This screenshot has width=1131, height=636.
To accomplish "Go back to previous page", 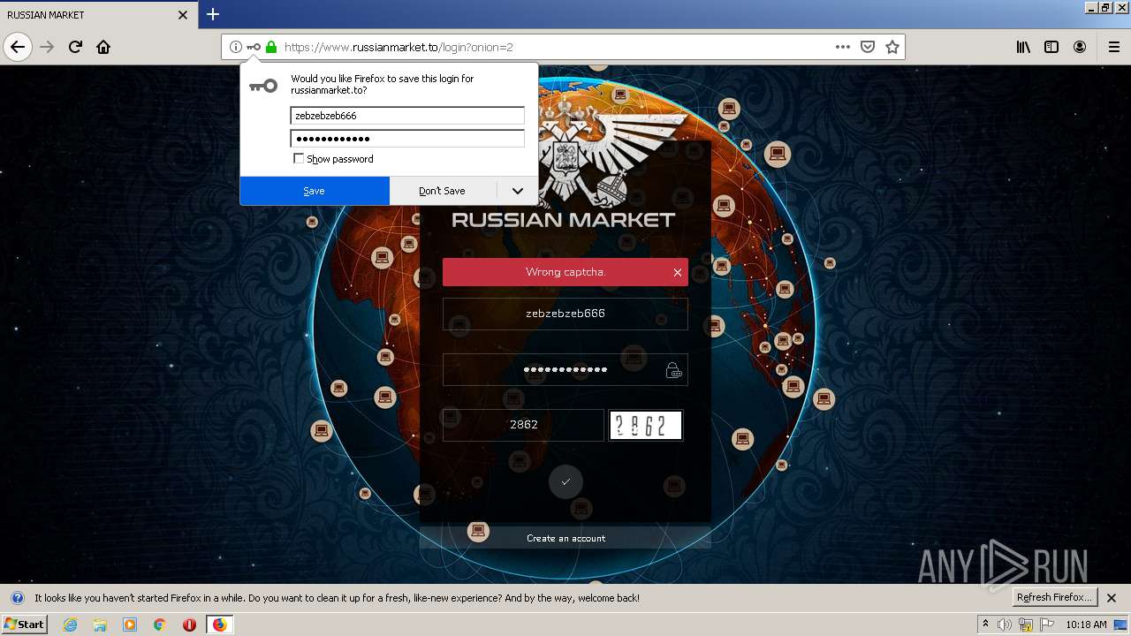I will coord(18,47).
